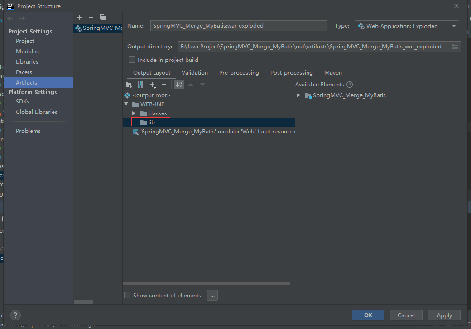Click the artifact list horizontal scrollbar

[83, 302]
